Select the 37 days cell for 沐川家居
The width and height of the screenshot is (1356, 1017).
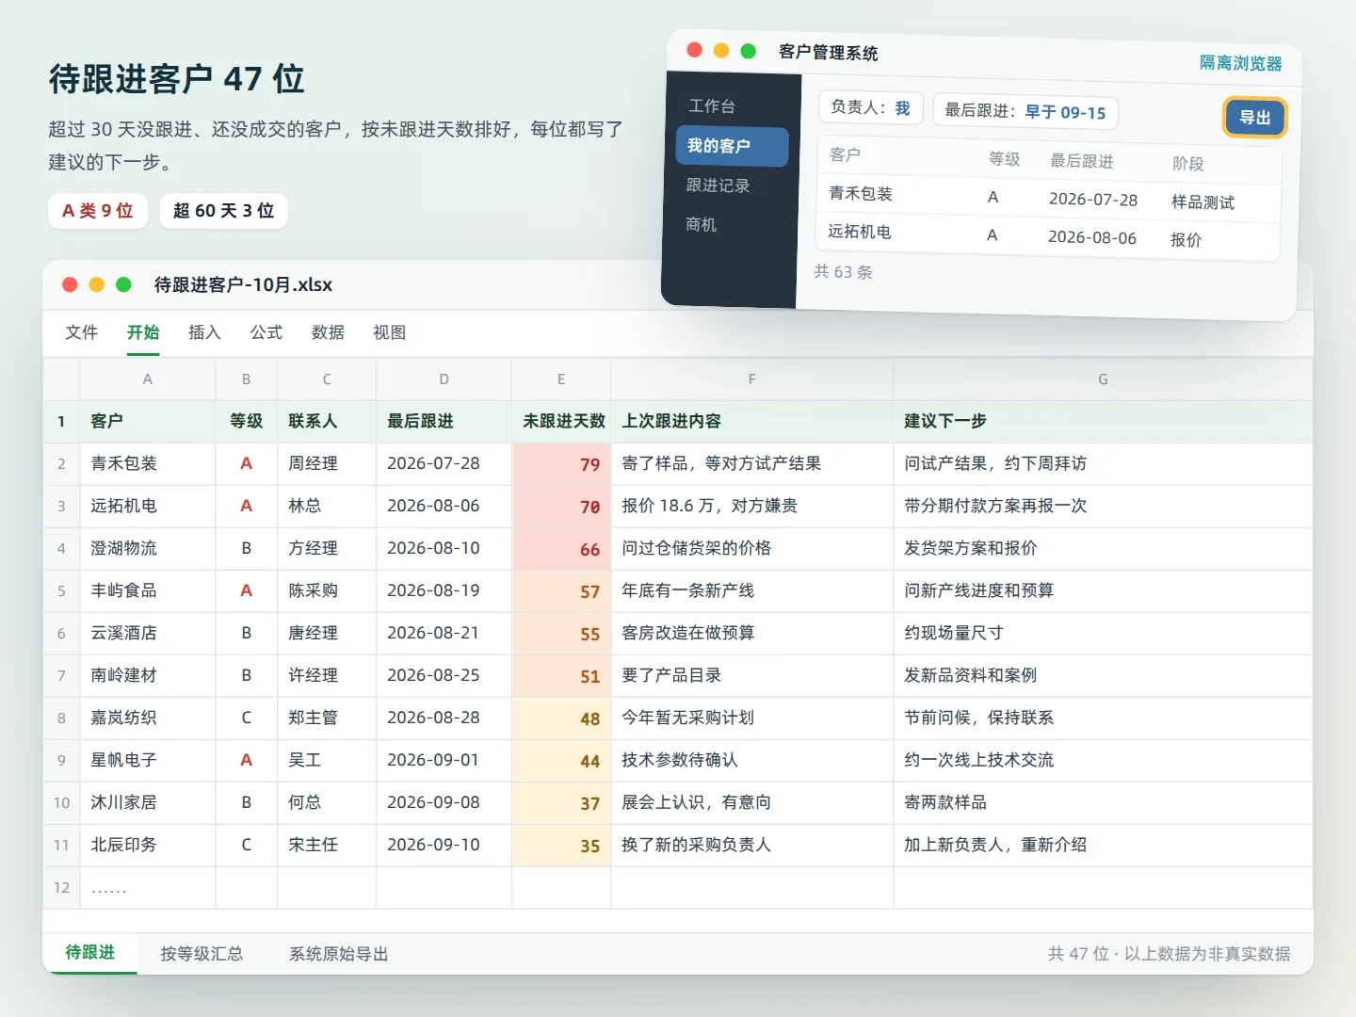click(x=561, y=803)
